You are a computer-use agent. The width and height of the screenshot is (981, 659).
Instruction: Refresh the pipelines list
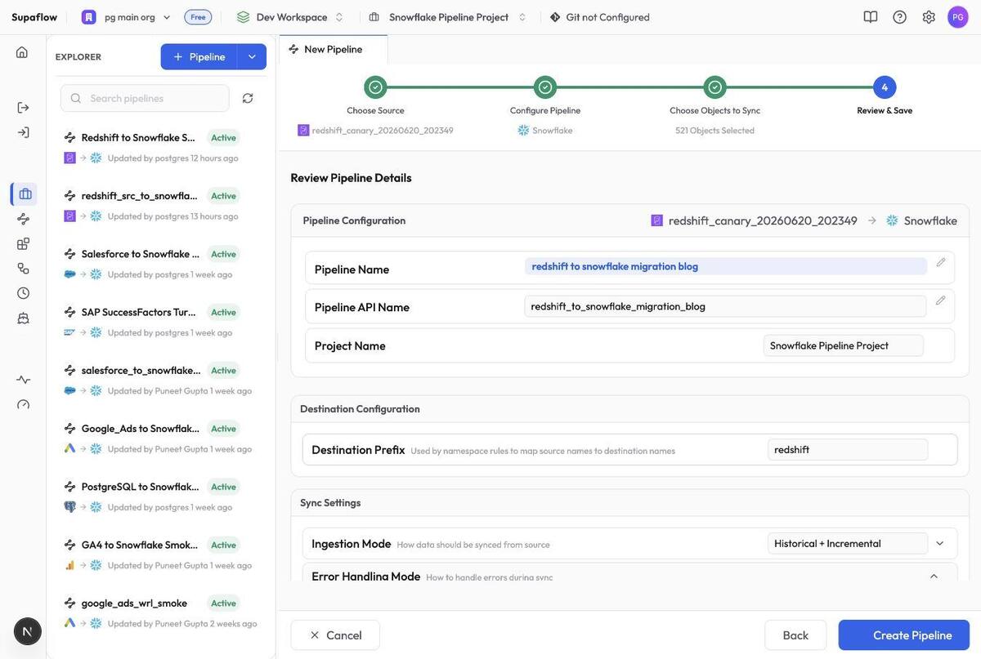(x=248, y=98)
